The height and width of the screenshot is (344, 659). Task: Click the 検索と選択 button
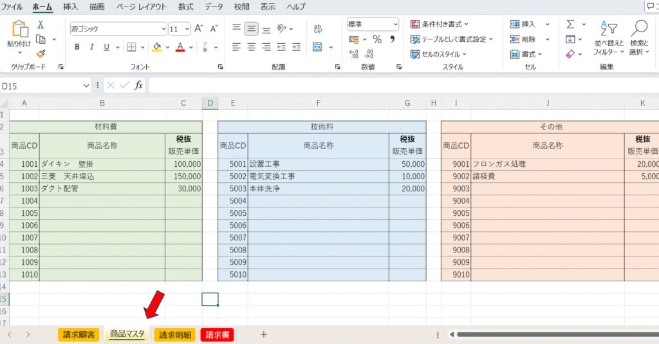coord(639,40)
